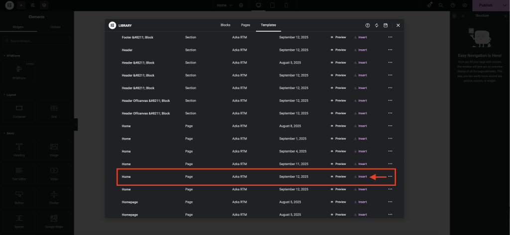Click Azka RTM in the Footer – Block row

pyautogui.click(x=240, y=37)
